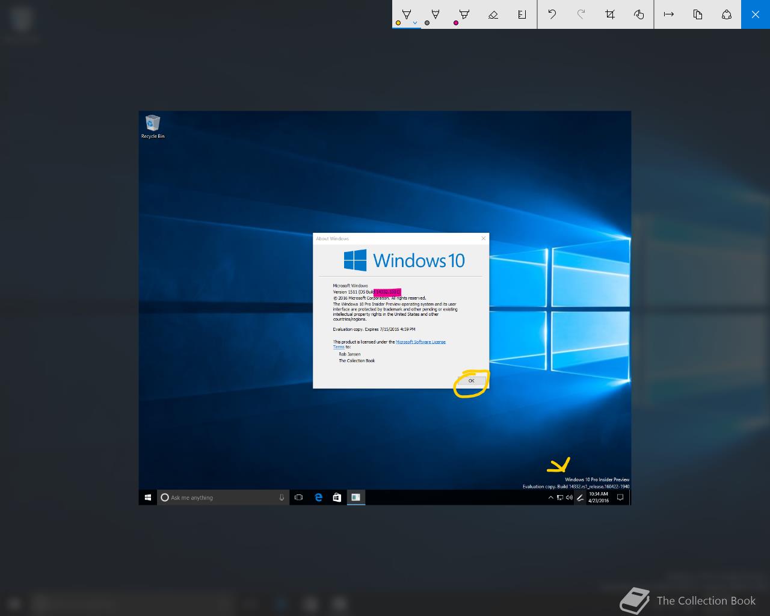
Task: Undo the last ink stroke
Action: [552, 14]
